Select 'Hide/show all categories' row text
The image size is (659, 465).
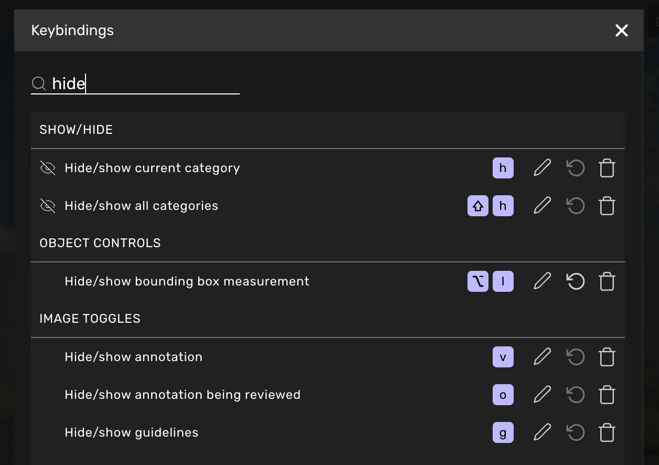pyautogui.click(x=141, y=206)
